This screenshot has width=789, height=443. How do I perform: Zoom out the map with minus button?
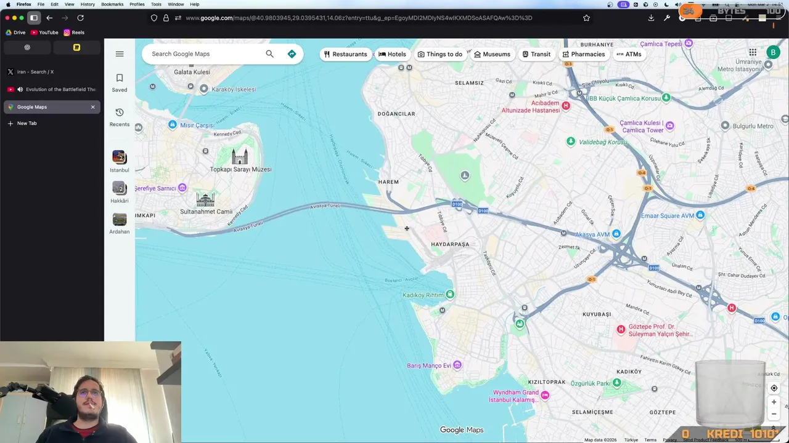774,413
